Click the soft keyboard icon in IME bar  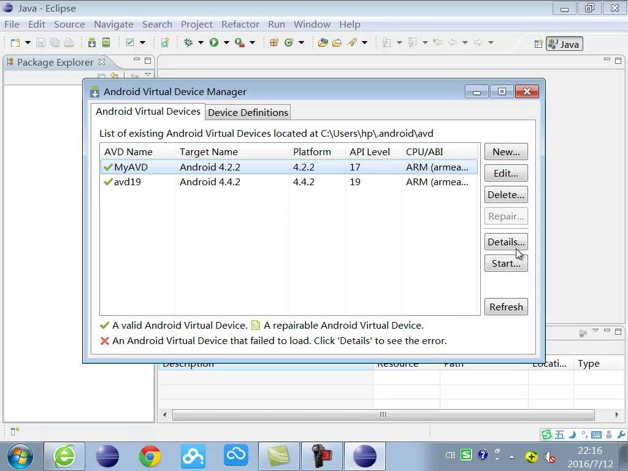[x=596, y=435]
